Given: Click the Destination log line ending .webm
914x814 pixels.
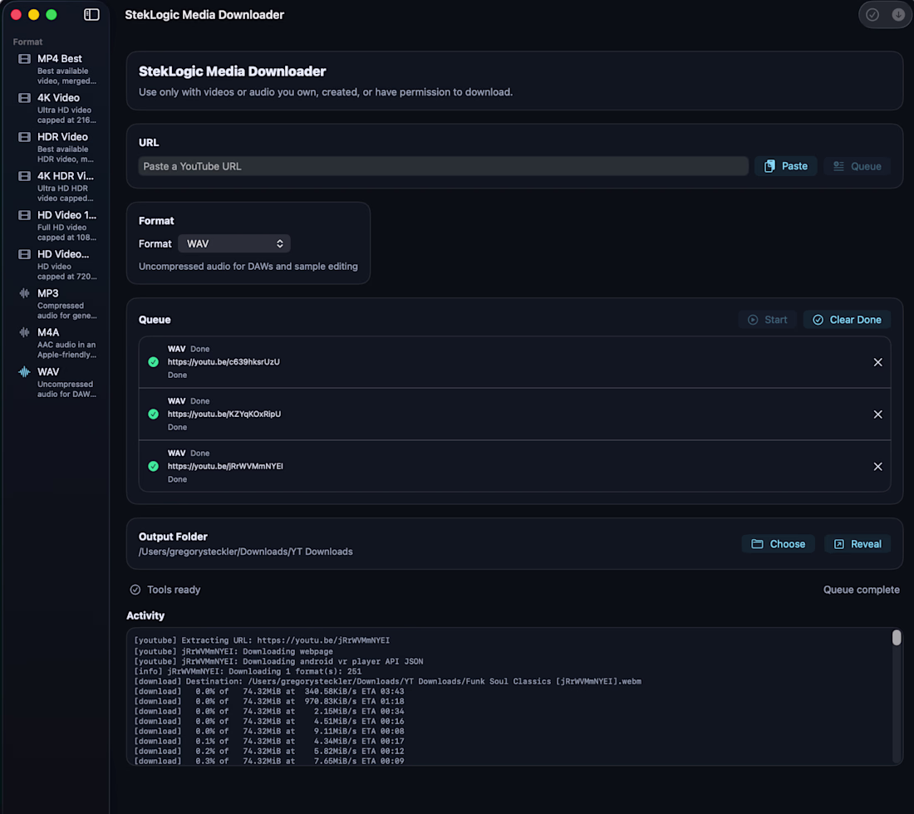Looking at the screenshot, I should [x=388, y=681].
